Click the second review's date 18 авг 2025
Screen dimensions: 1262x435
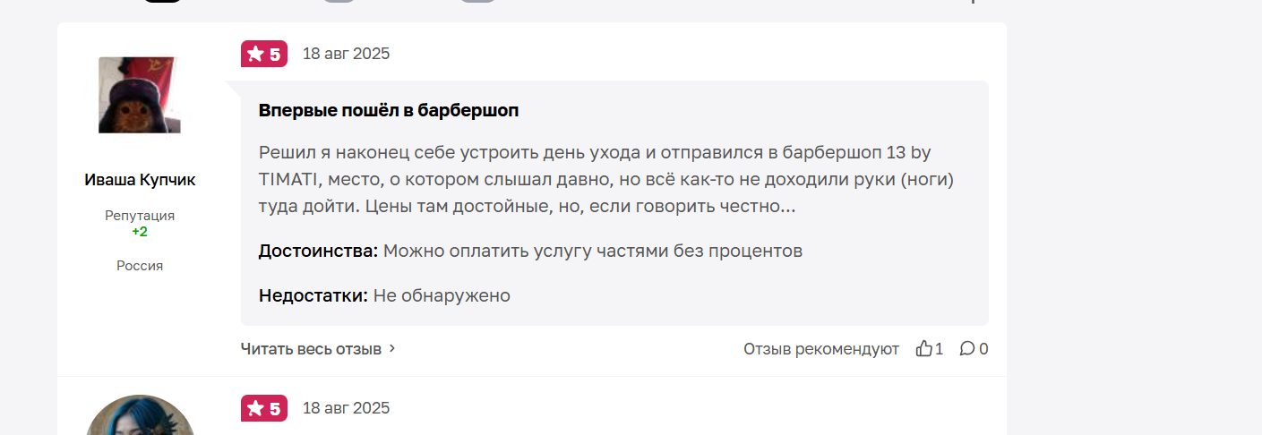click(346, 408)
